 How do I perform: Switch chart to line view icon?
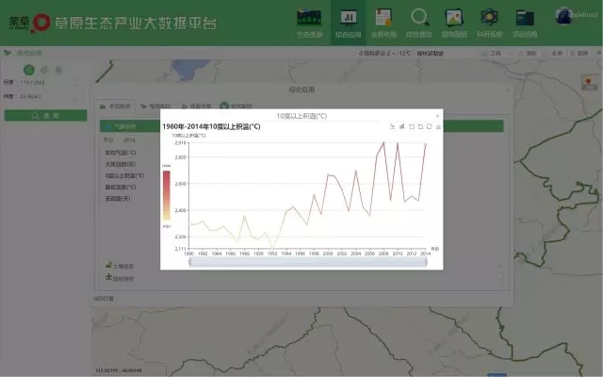click(x=392, y=125)
